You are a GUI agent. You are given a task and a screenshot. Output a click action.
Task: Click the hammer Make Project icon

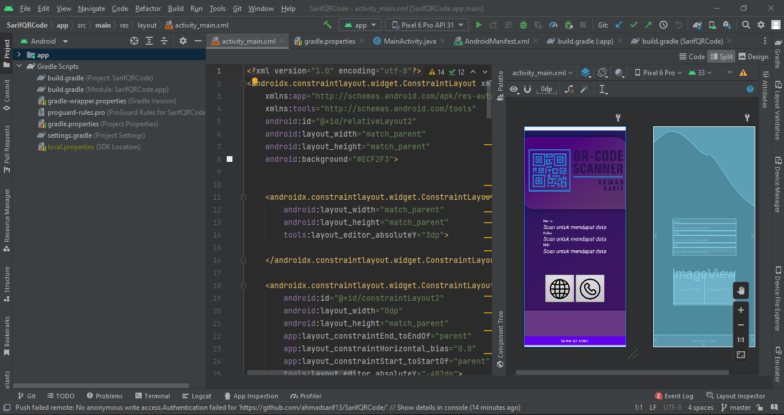tap(327, 25)
